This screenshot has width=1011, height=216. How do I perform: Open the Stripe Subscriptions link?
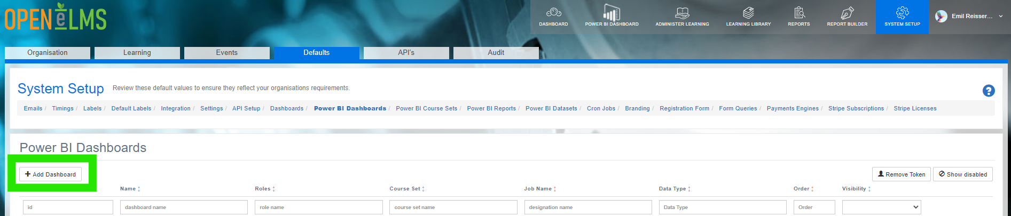tap(856, 108)
